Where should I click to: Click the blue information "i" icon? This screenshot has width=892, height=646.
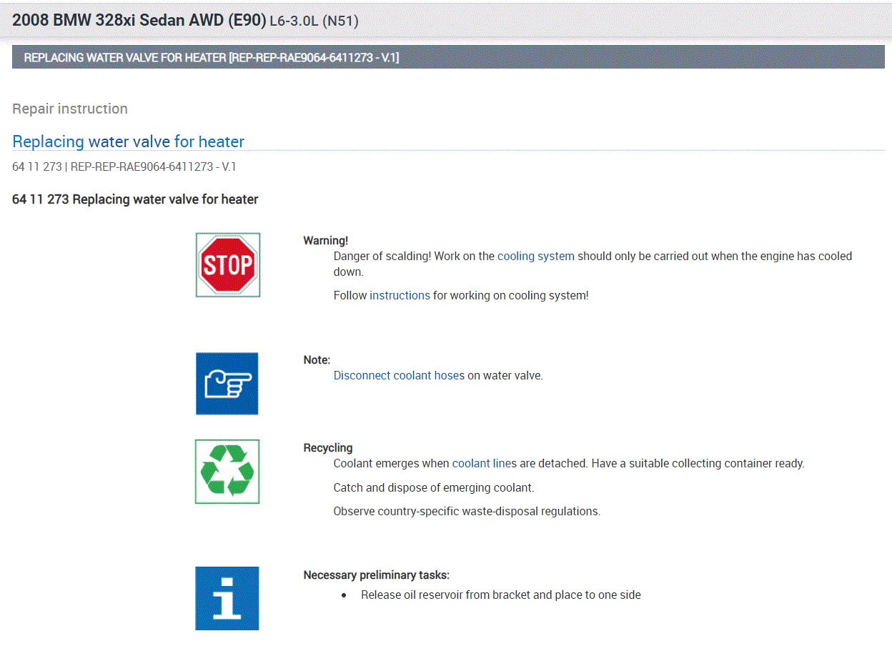(227, 598)
